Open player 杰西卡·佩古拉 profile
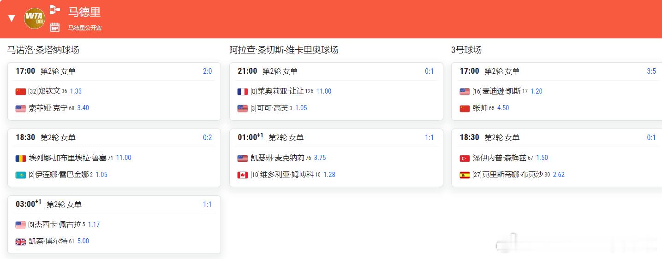The width and height of the screenshot is (662, 259). point(58,224)
